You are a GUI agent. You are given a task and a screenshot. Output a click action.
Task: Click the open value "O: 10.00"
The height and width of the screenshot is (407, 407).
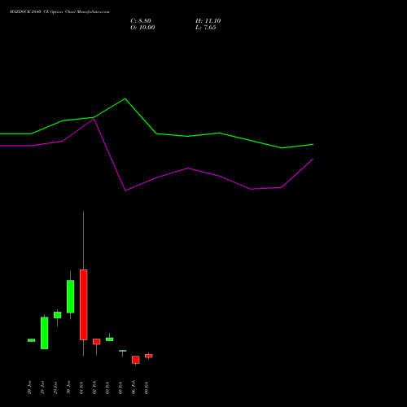142,28
